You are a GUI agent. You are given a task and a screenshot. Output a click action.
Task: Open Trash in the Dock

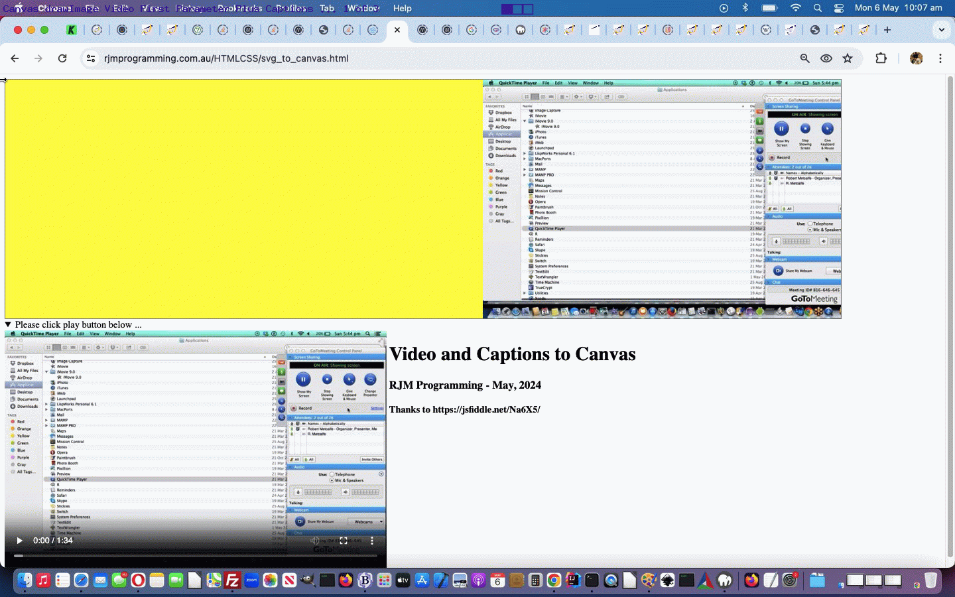pos(930,580)
